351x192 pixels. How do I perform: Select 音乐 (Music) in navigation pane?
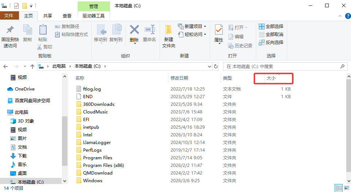(x=19, y=164)
